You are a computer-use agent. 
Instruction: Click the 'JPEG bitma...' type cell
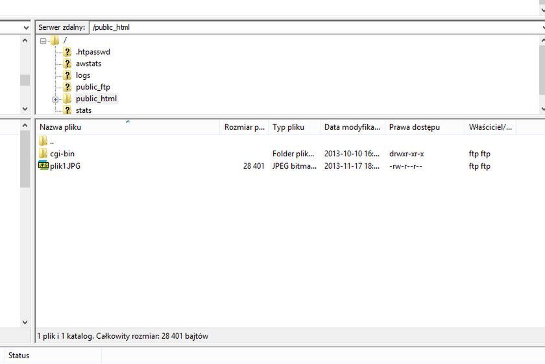[x=295, y=166]
